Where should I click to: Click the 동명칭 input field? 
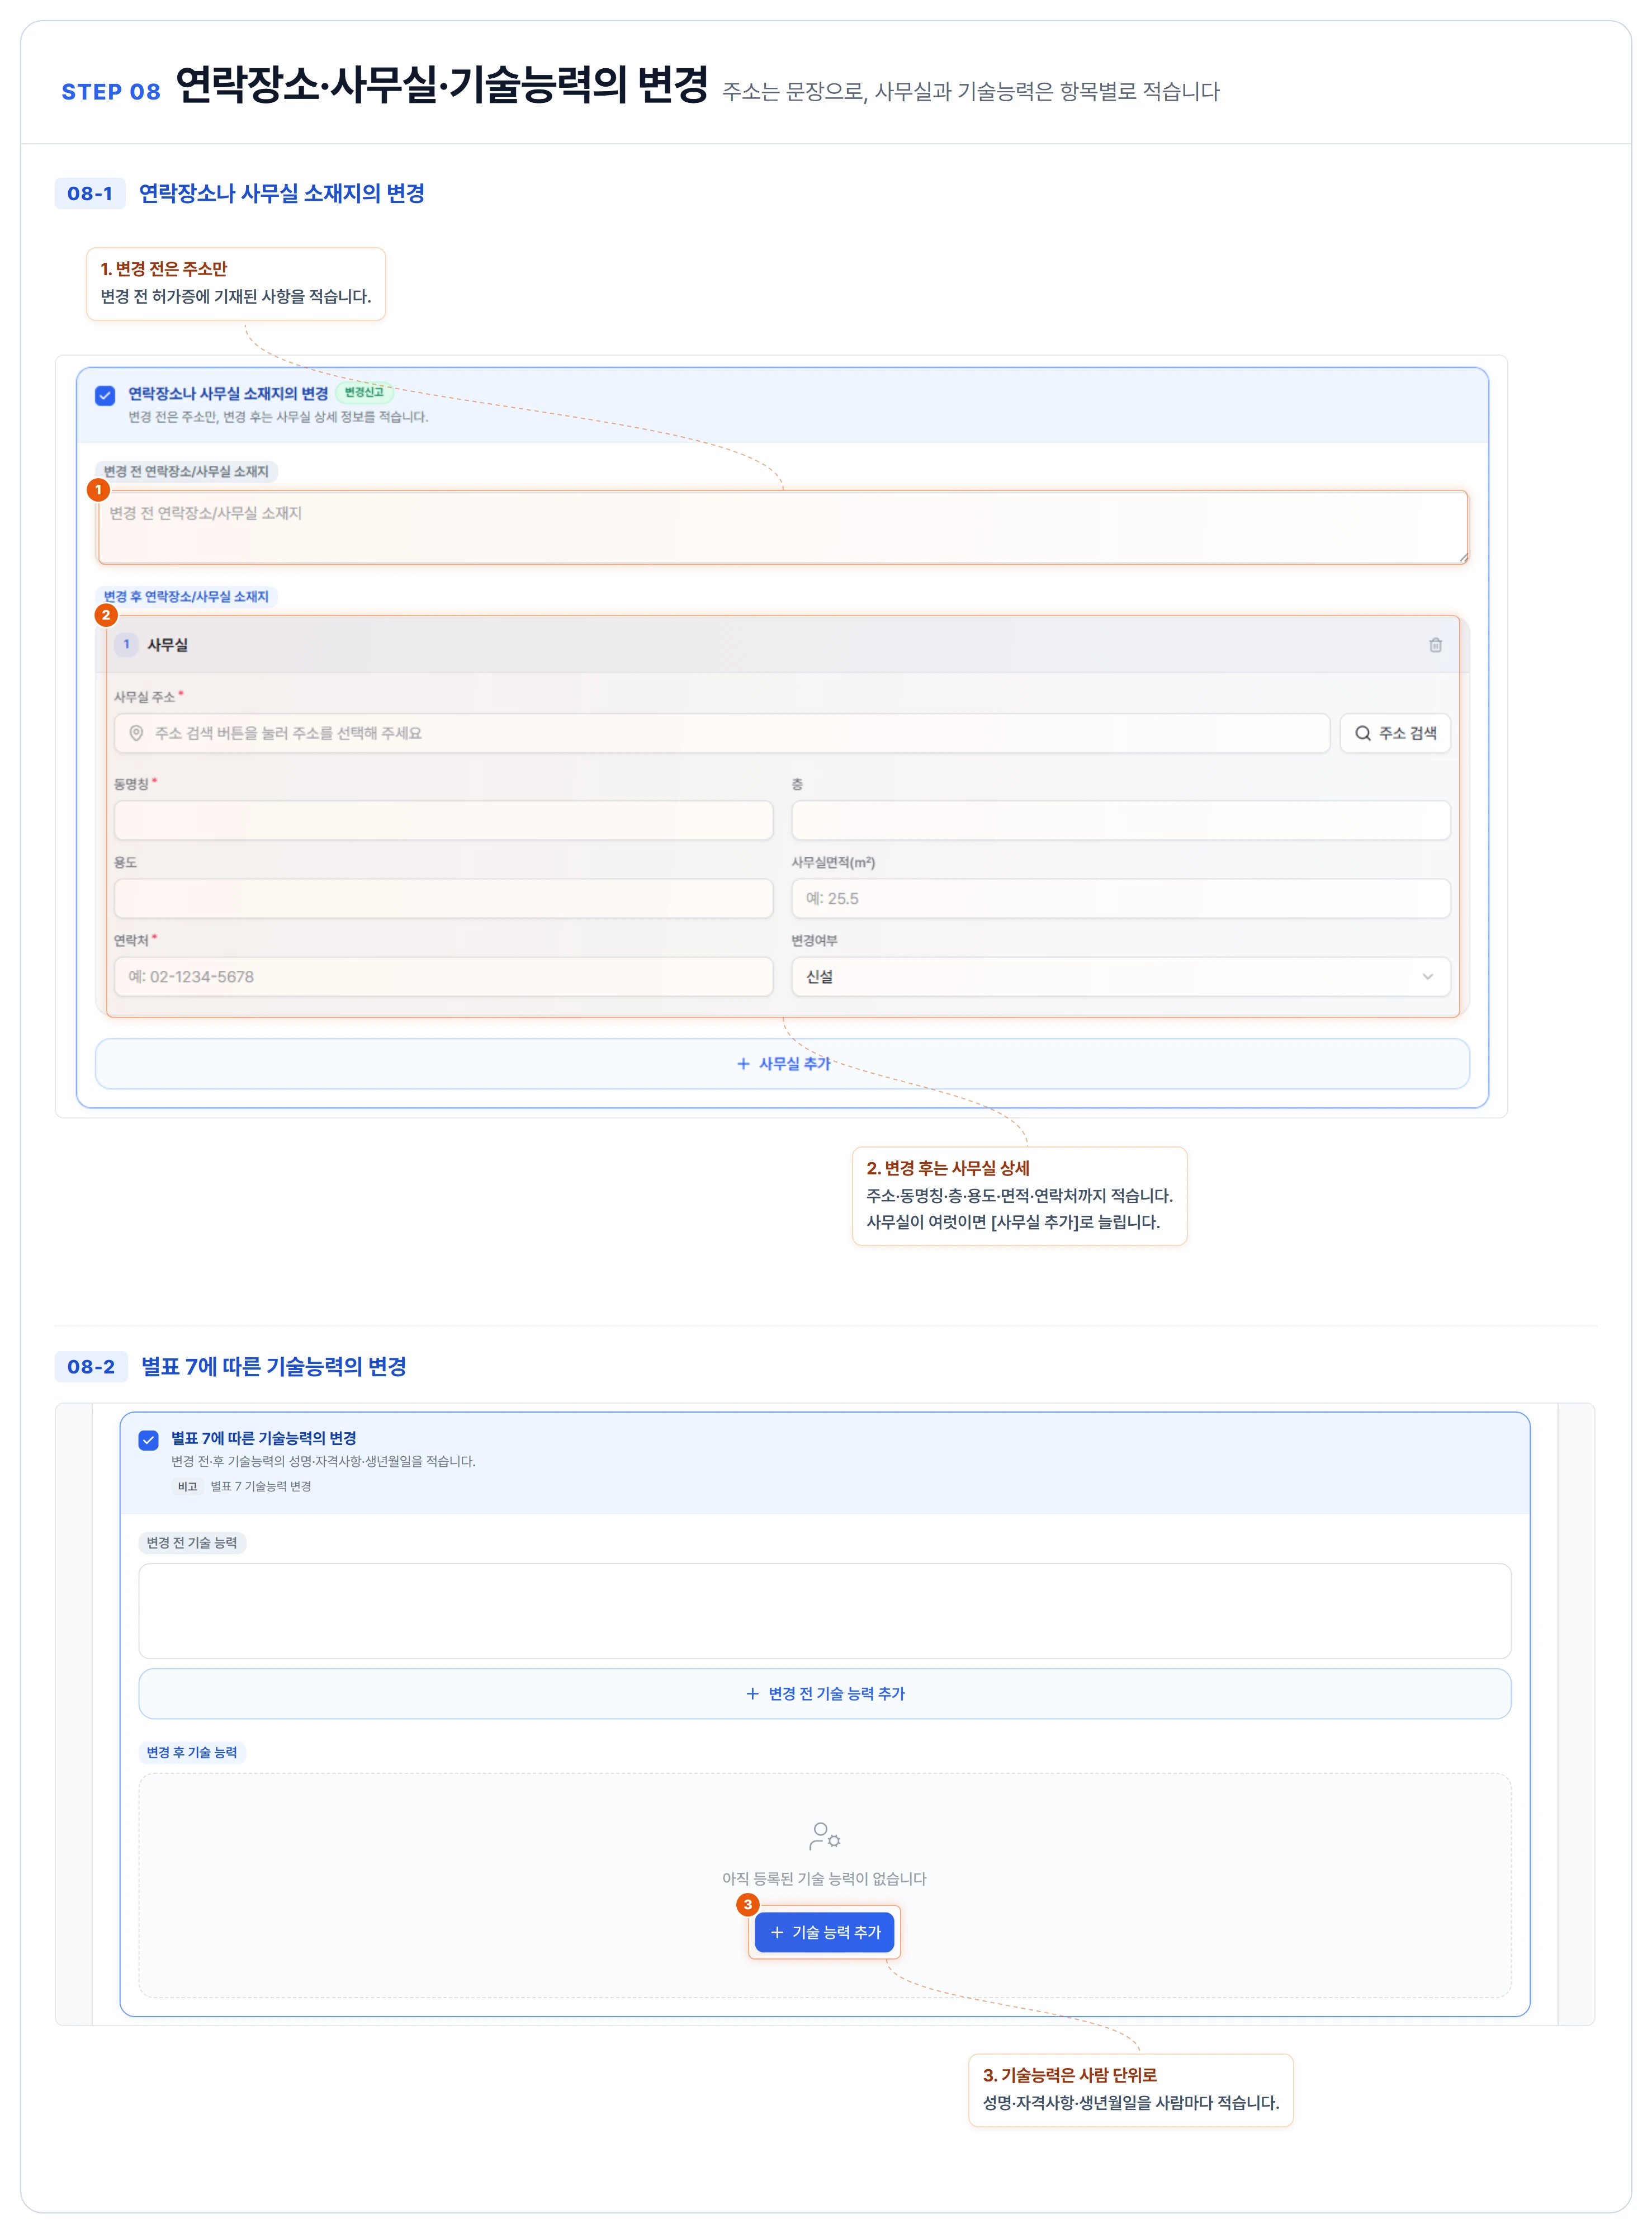tap(443, 820)
